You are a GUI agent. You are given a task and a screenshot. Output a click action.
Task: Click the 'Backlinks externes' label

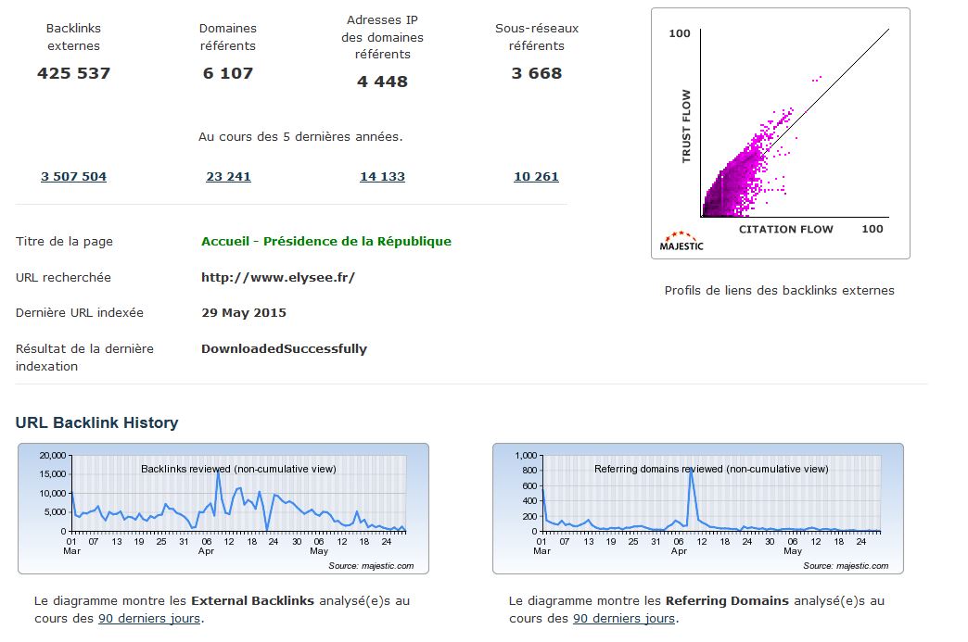pyautogui.click(x=73, y=37)
